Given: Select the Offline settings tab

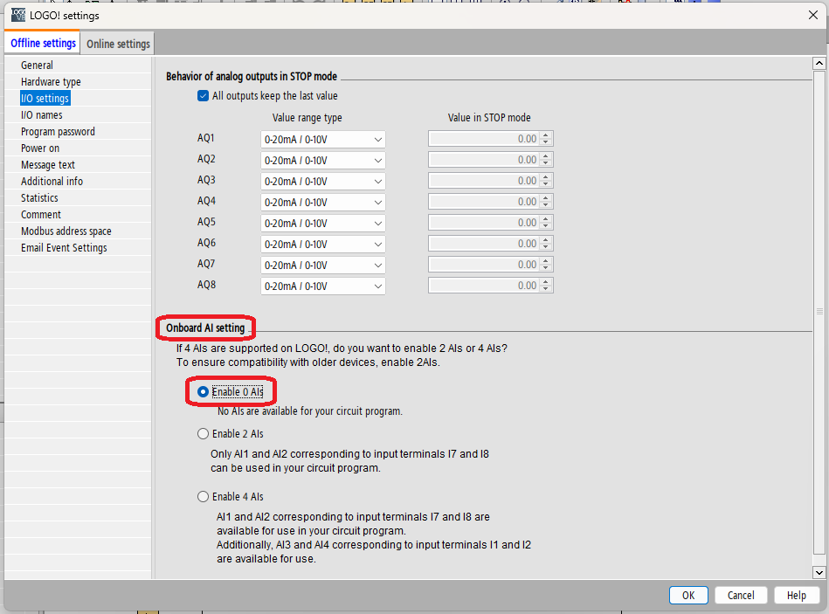Looking at the screenshot, I should click(43, 43).
